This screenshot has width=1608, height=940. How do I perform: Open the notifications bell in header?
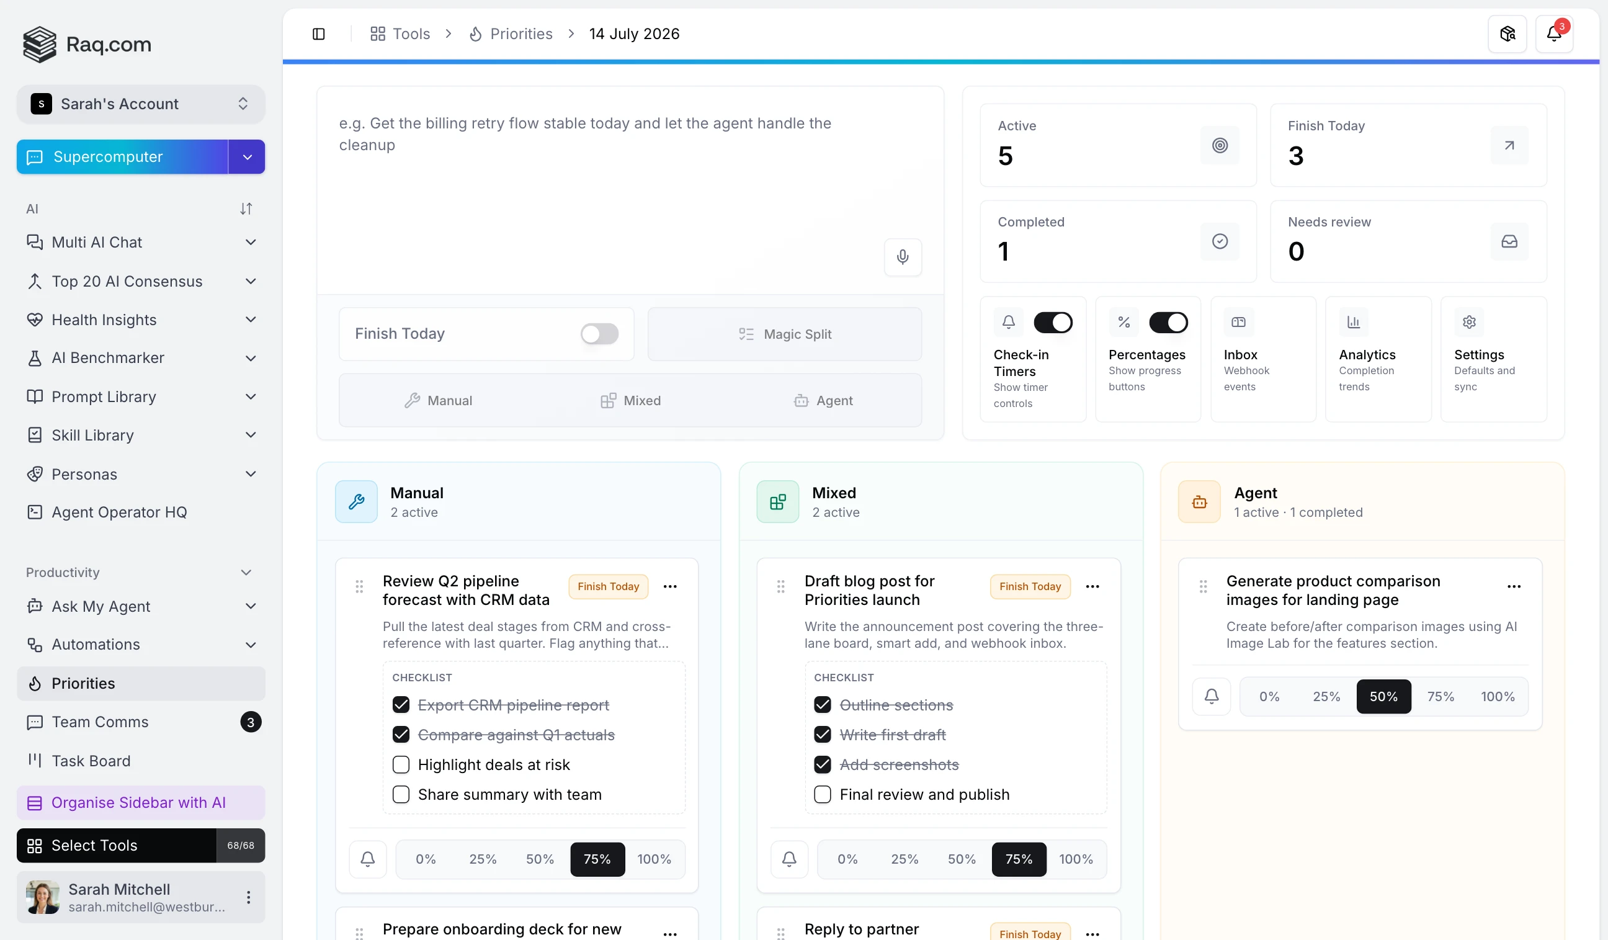tap(1554, 34)
